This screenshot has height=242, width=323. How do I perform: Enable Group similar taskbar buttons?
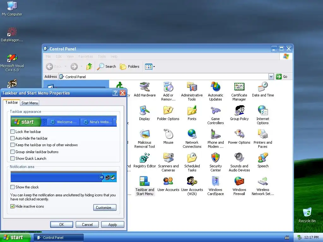click(13, 152)
